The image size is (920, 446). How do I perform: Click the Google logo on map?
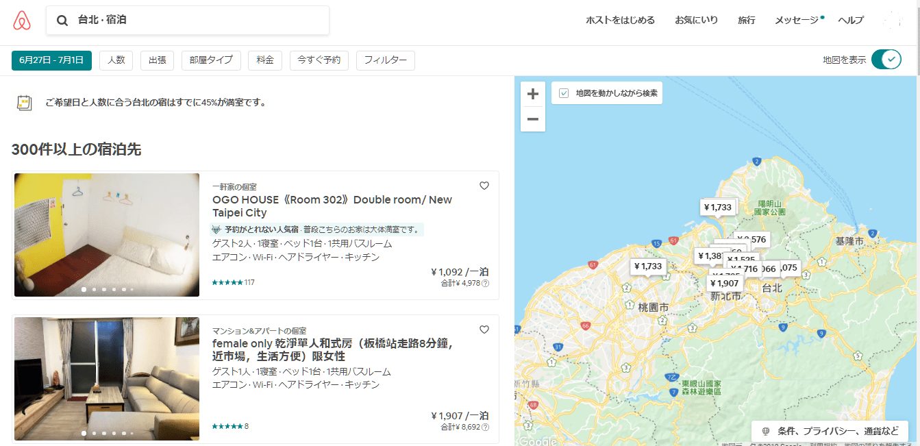click(x=536, y=441)
